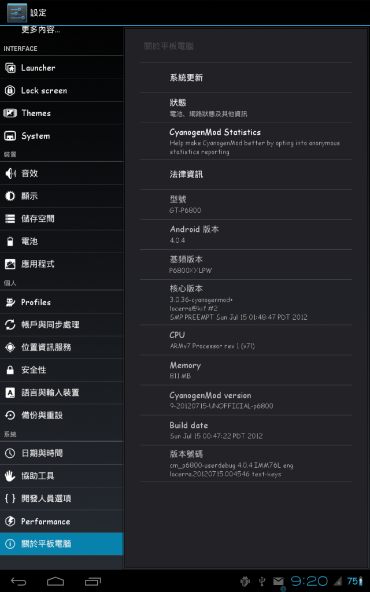Screen dimensions: 370x592
Task: Click the back navigation arrow
Action: point(18,582)
